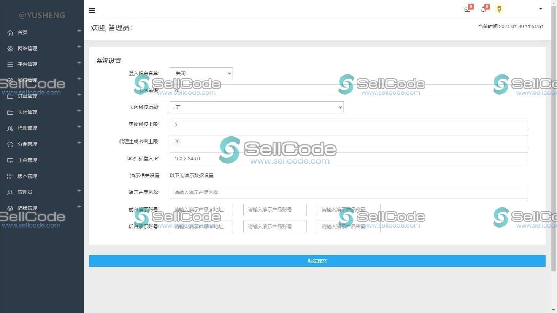Submit the form with 确定提交 button
Viewport: 557px width, 313px height.
[x=317, y=261]
